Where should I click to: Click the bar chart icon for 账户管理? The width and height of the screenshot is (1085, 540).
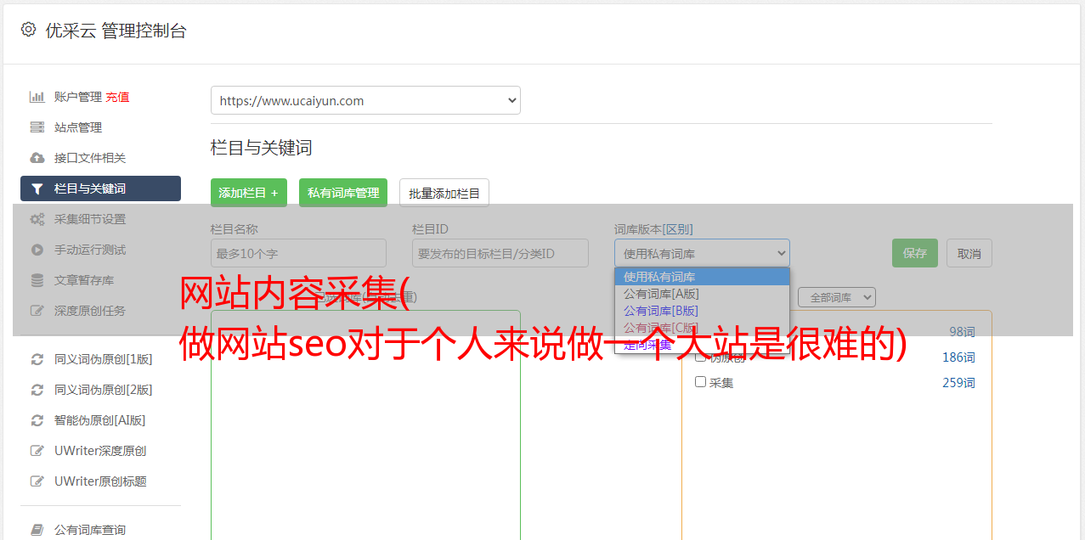click(x=37, y=97)
